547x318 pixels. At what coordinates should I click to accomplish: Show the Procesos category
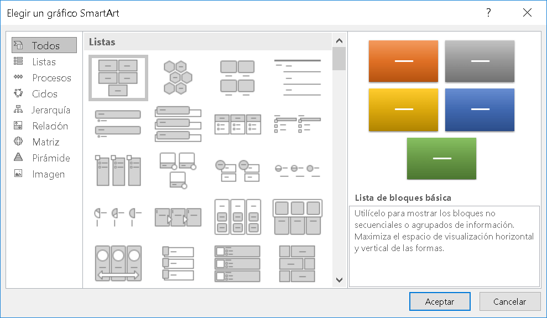point(44,78)
